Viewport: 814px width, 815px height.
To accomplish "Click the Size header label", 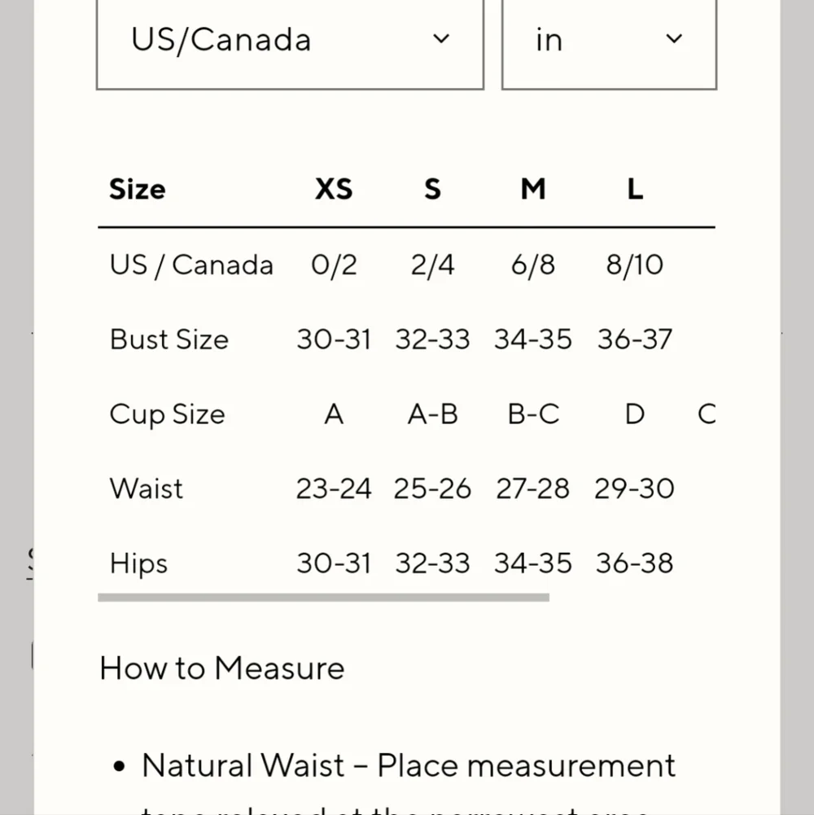I will click(138, 189).
